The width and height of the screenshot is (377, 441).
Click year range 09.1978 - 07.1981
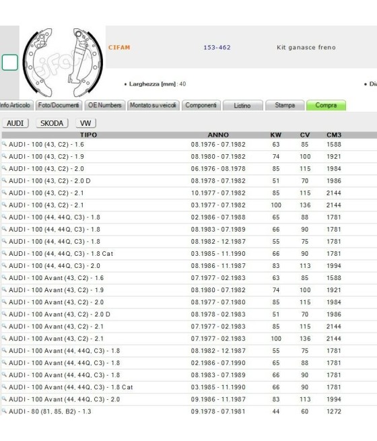(218, 411)
